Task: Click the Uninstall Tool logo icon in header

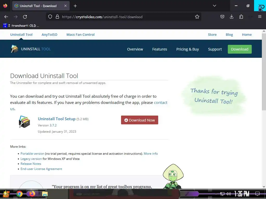Action: coord(15,49)
